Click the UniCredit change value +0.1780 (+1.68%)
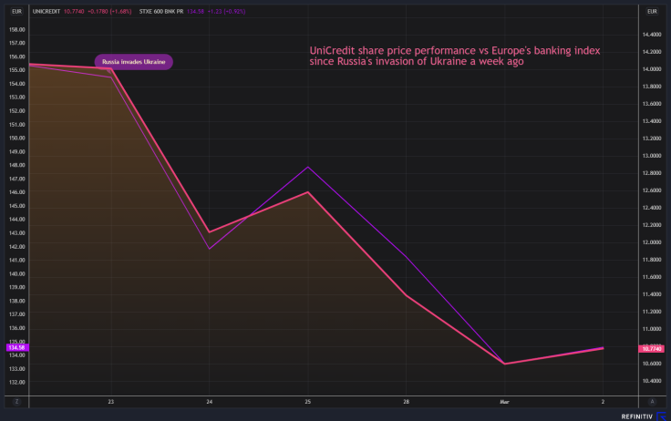Image resolution: width=671 pixels, height=421 pixels. point(109,12)
